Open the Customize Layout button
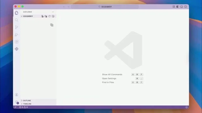The height and width of the screenshot is (113, 202). pyautogui.click(x=174, y=7)
